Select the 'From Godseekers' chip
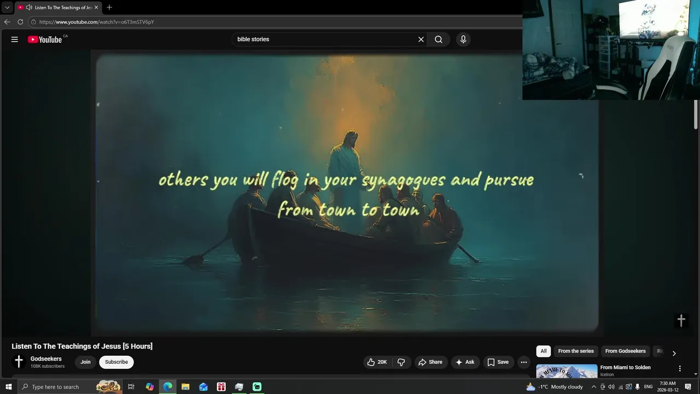The height and width of the screenshot is (394, 700). (x=625, y=351)
